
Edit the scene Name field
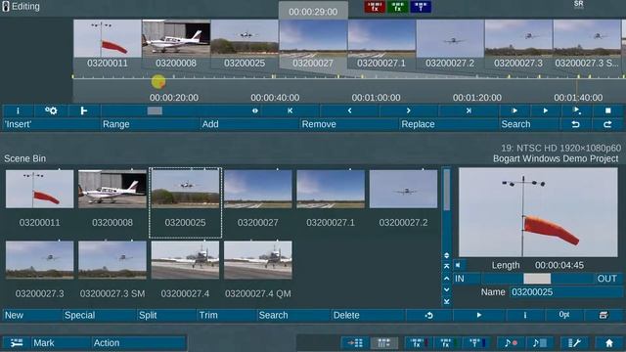pyautogui.click(x=566, y=292)
